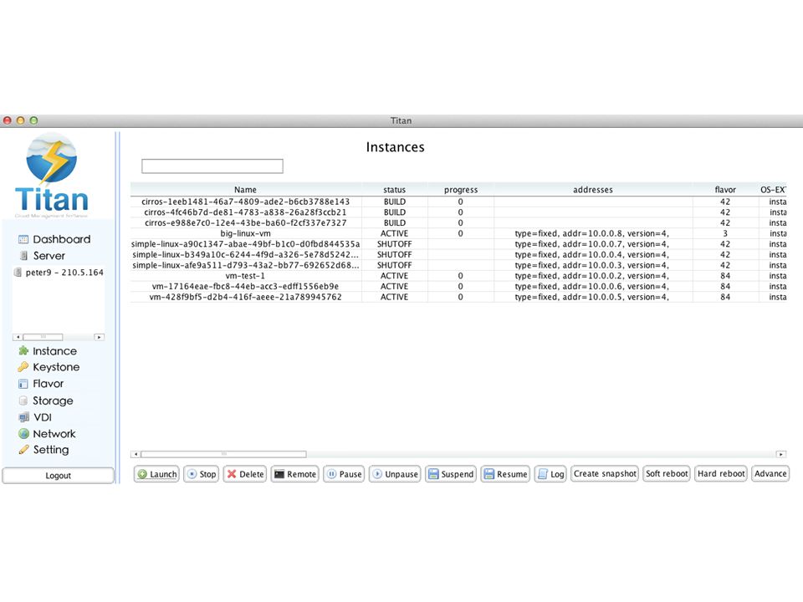The image size is (803, 602).
Task: Click the OS-EXT column header
Action: [773, 190]
